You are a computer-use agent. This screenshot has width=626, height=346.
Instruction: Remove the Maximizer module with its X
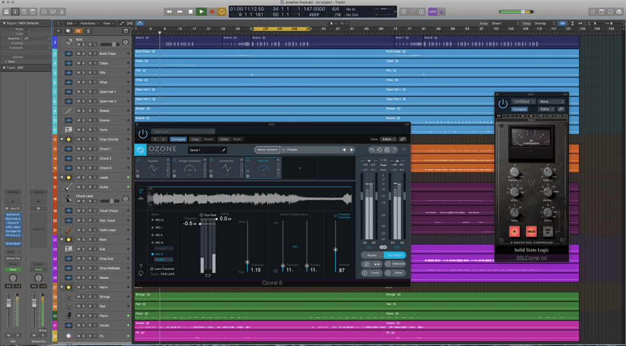tap(278, 160)
